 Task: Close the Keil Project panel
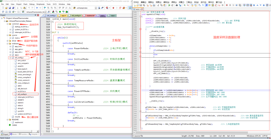pos(38,15)
